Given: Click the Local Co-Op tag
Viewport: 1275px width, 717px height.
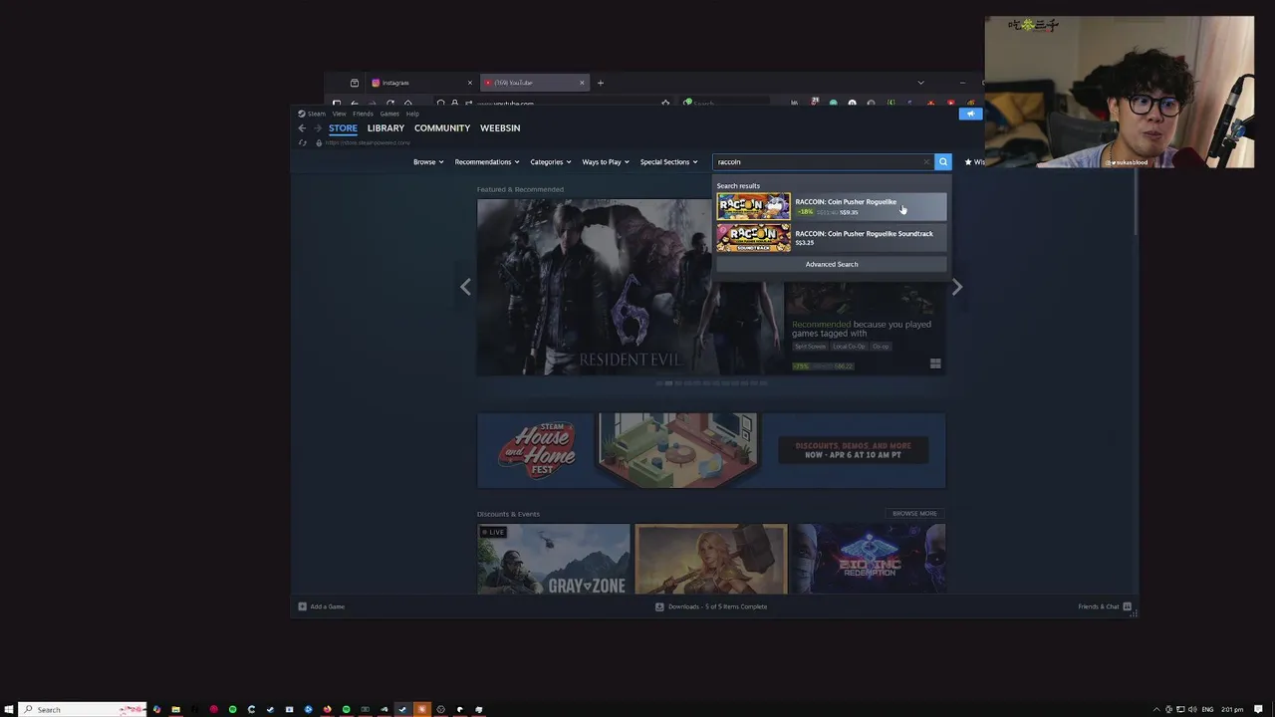Looking at the screenshot, I should [849, 347].
